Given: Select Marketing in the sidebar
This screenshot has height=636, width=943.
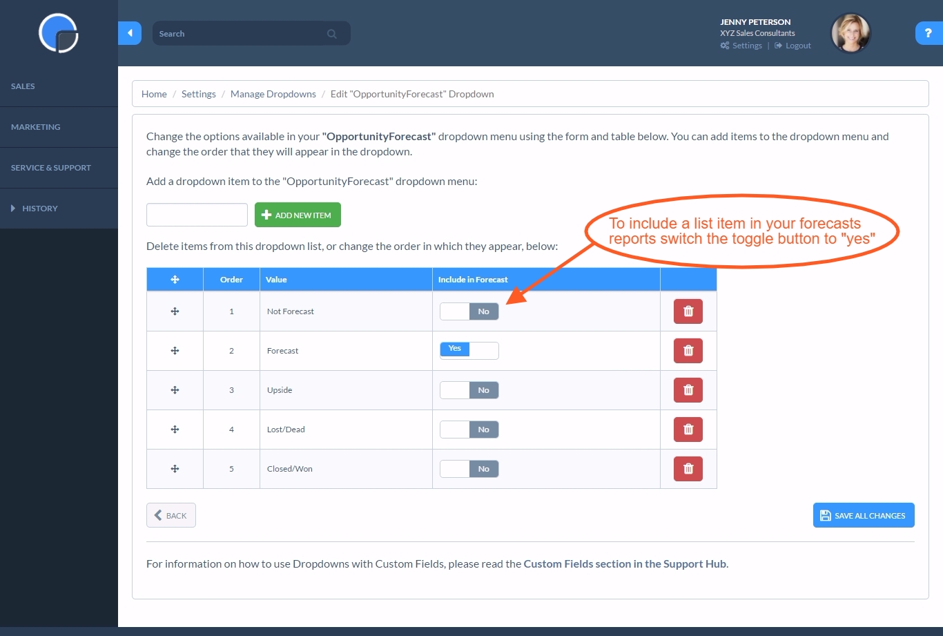Looking at the screenshot, I should [x=35, y=126].
